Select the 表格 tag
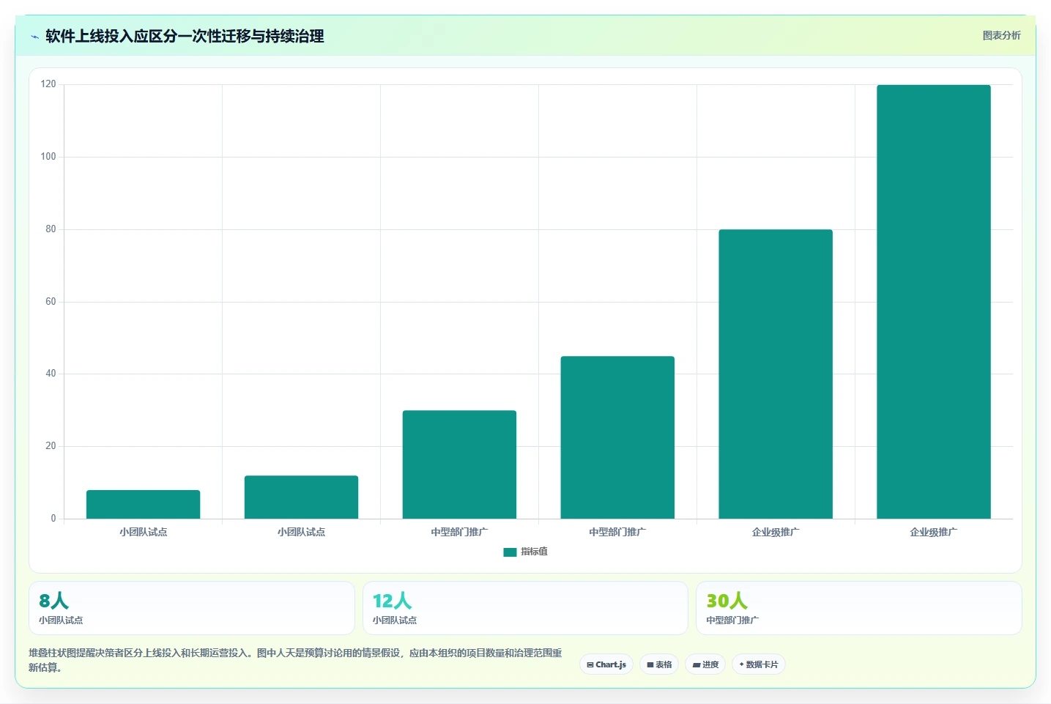This screenshot has width=1051, height=704. pos(659,664)
